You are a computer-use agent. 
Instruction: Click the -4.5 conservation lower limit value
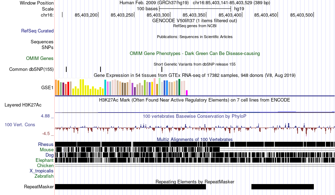[46, 134]
